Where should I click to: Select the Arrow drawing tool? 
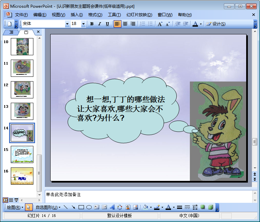[x=73, y=207]
